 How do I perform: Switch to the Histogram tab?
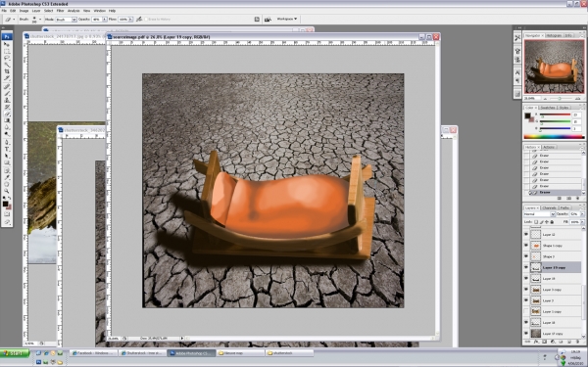pos(554,35)
